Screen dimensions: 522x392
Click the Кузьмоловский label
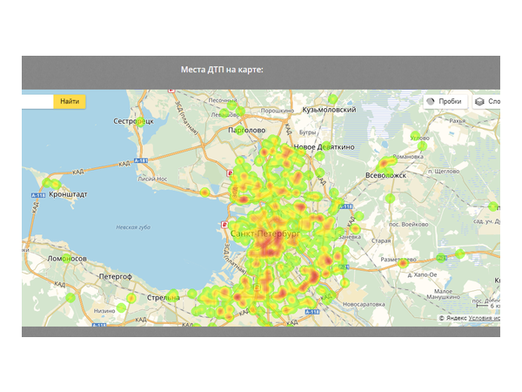tap(329, 110)
